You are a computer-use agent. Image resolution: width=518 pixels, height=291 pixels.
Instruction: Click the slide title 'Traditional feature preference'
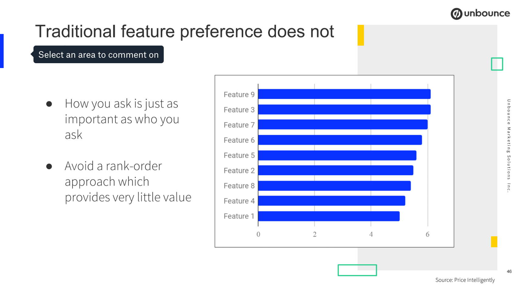pos(184,32)
